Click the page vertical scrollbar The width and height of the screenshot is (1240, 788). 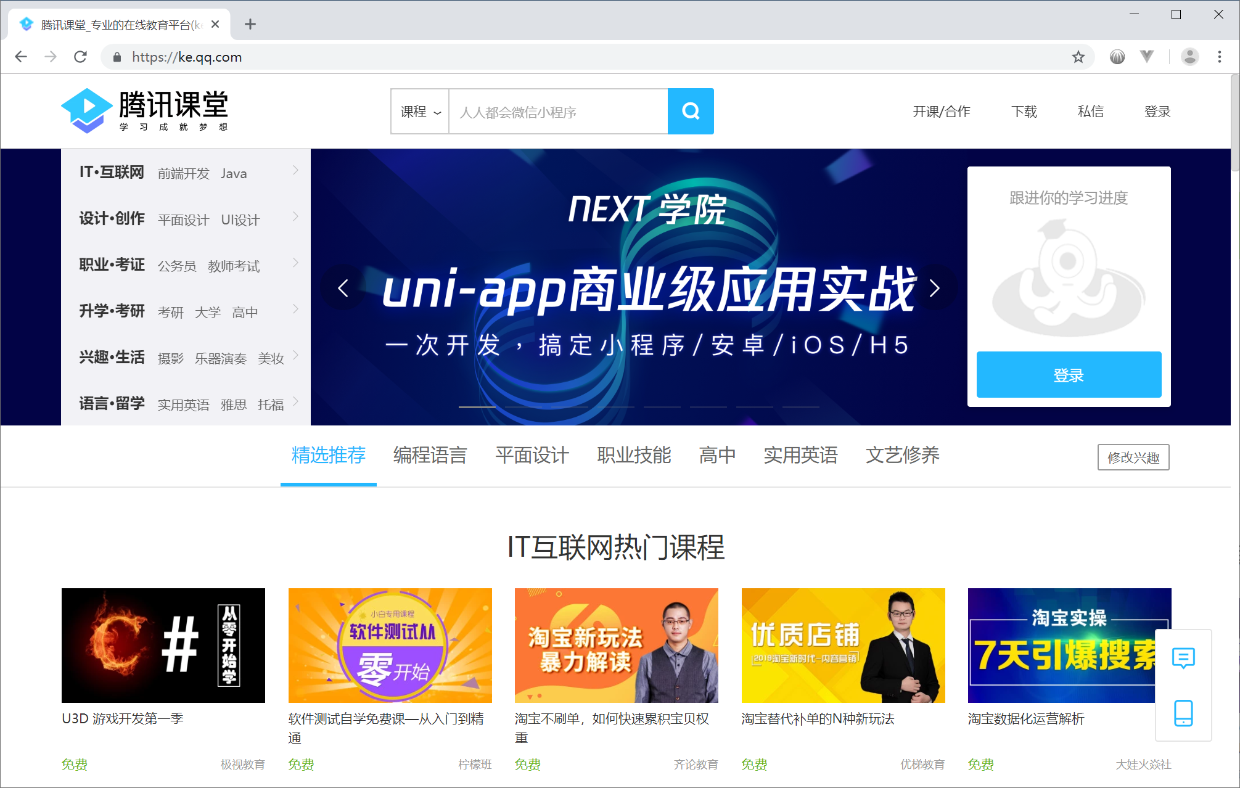pos(1234,123)
